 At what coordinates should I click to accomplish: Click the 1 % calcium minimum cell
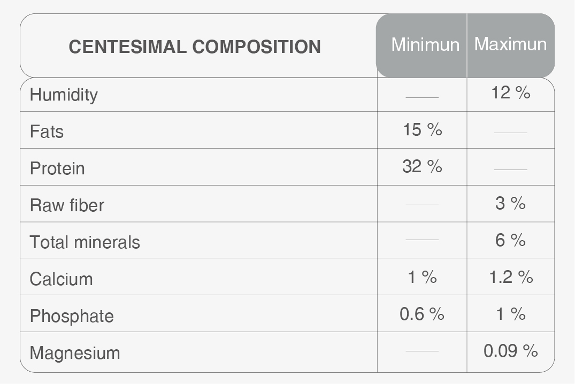click(422, 277)
